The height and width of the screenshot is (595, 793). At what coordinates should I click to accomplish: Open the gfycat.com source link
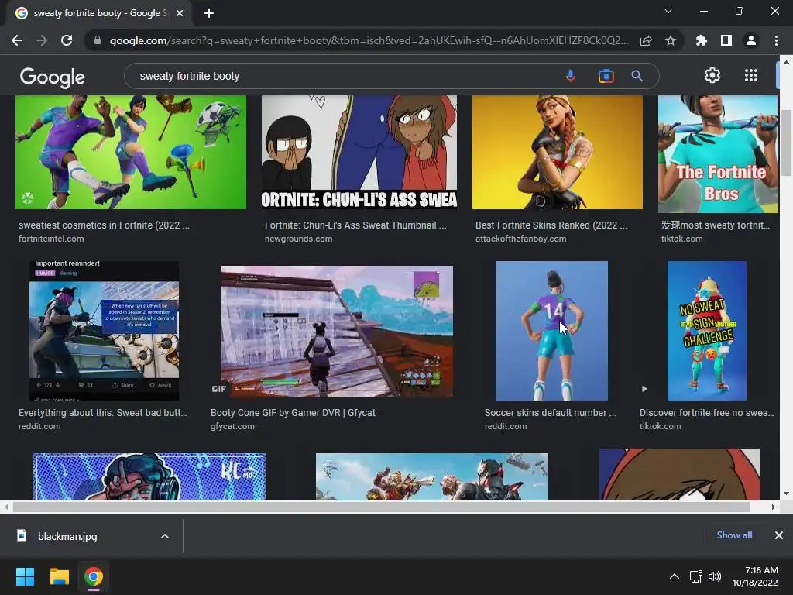pos(232,427)
